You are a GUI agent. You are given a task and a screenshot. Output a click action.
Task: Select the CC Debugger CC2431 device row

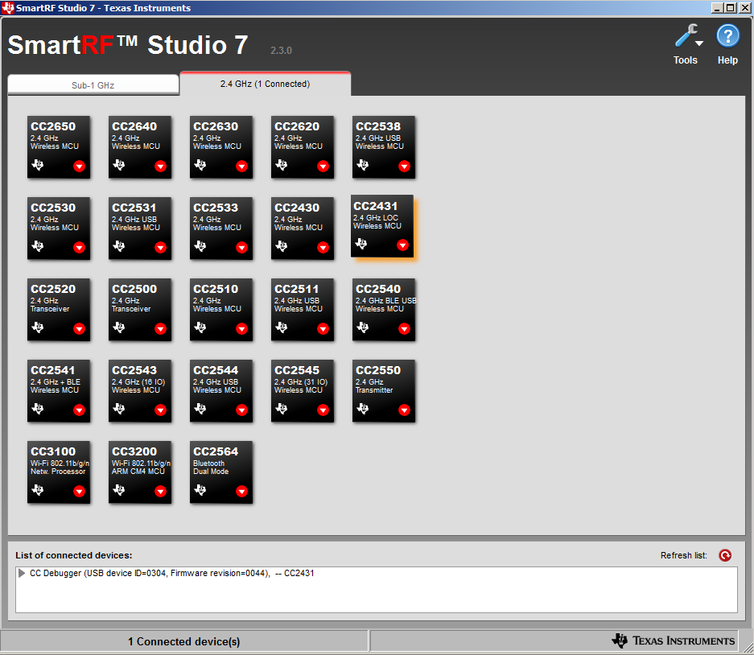click(x=376, y=573)
